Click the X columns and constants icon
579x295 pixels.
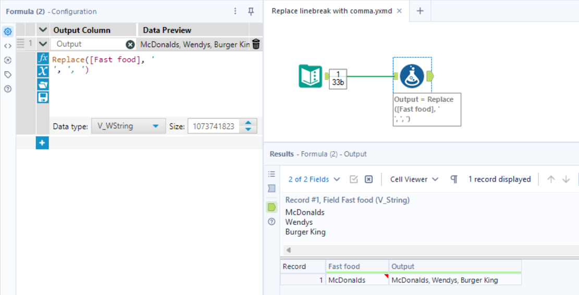(x=43, y=71)
